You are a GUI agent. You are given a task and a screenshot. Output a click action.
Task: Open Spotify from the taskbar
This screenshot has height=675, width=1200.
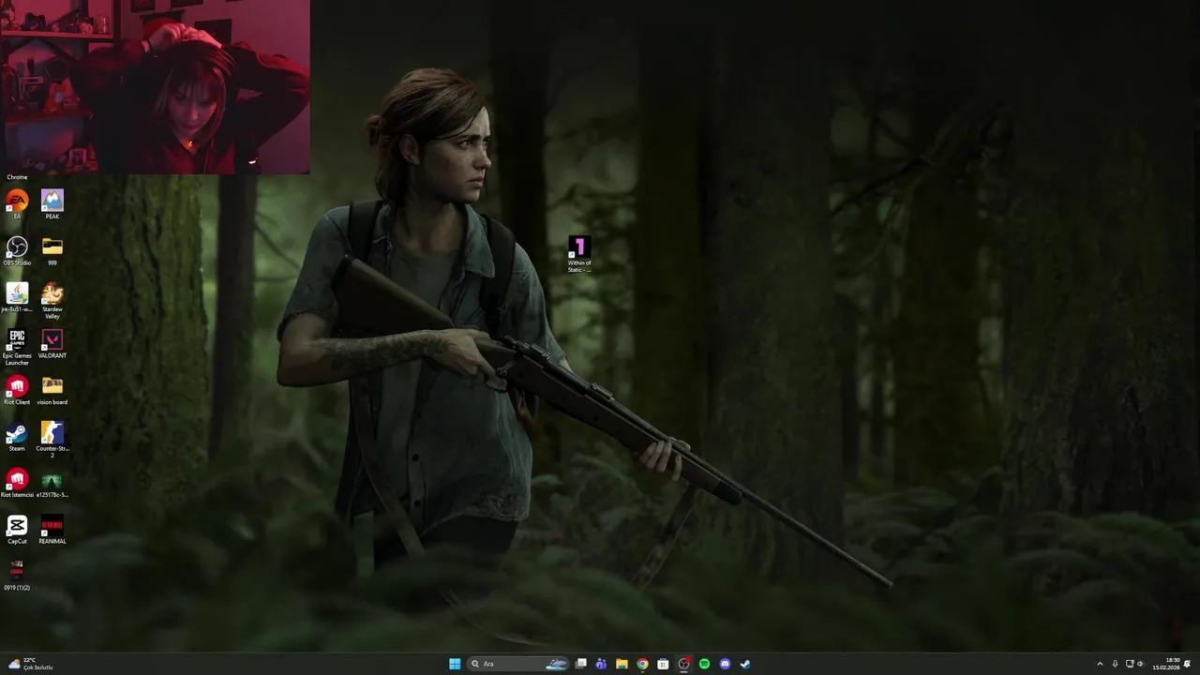pos(704,664)
